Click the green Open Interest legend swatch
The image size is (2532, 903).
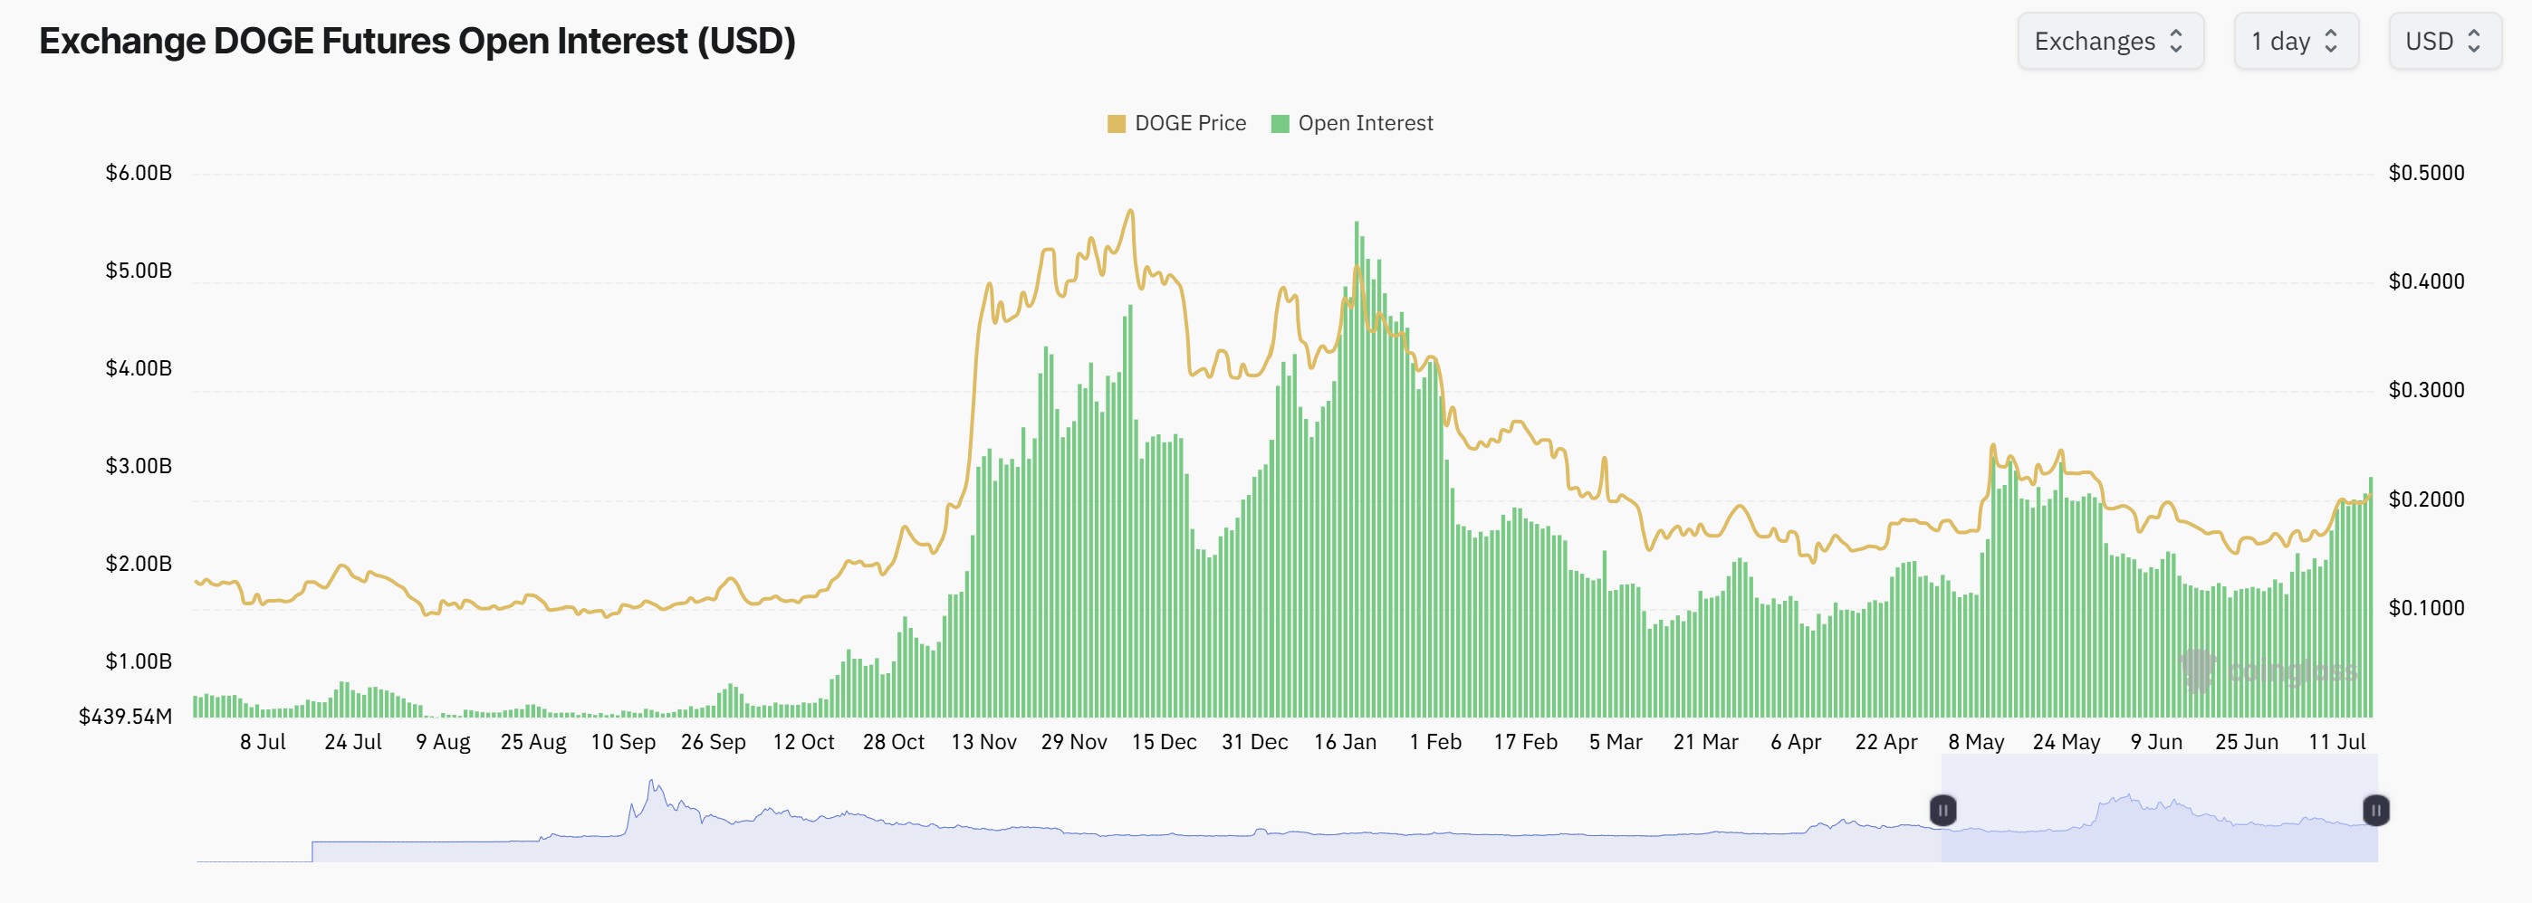pyautogui.click(x=1282, y=123)
